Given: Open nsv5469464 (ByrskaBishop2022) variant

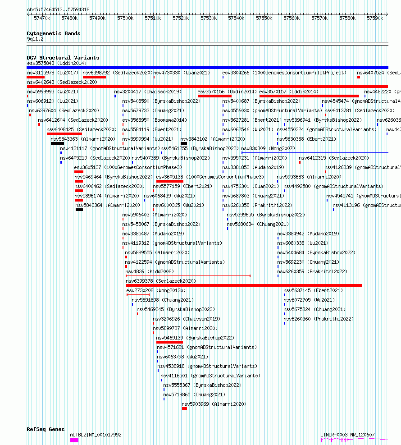Looking at the screenshot, I should 114,177.
